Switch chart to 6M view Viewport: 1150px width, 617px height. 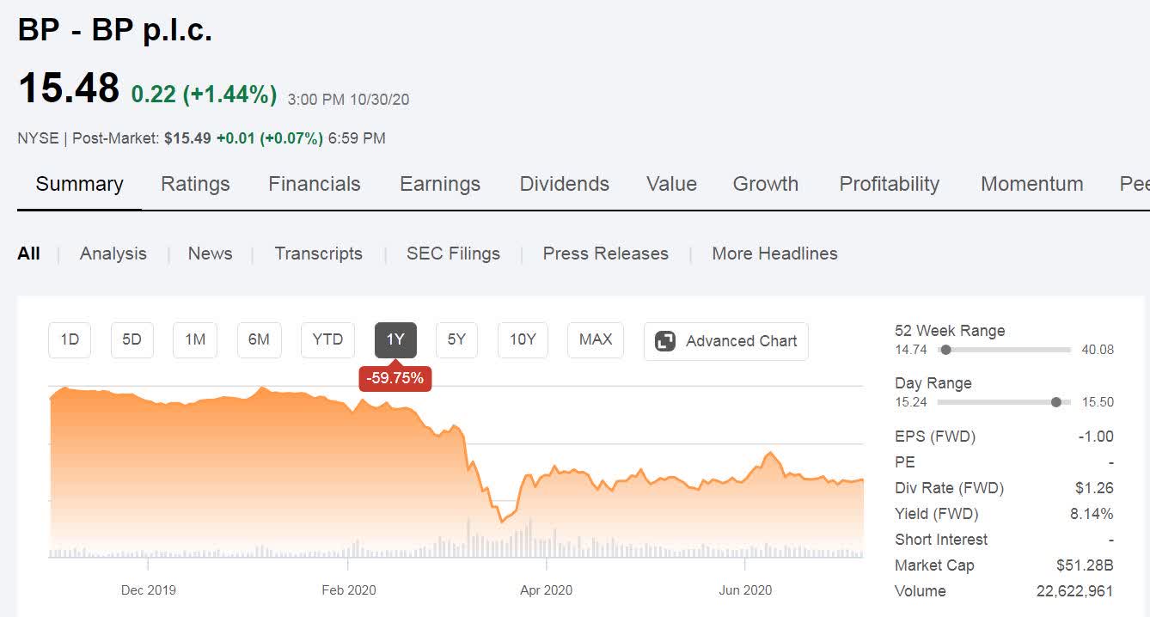tap(259, 339)
